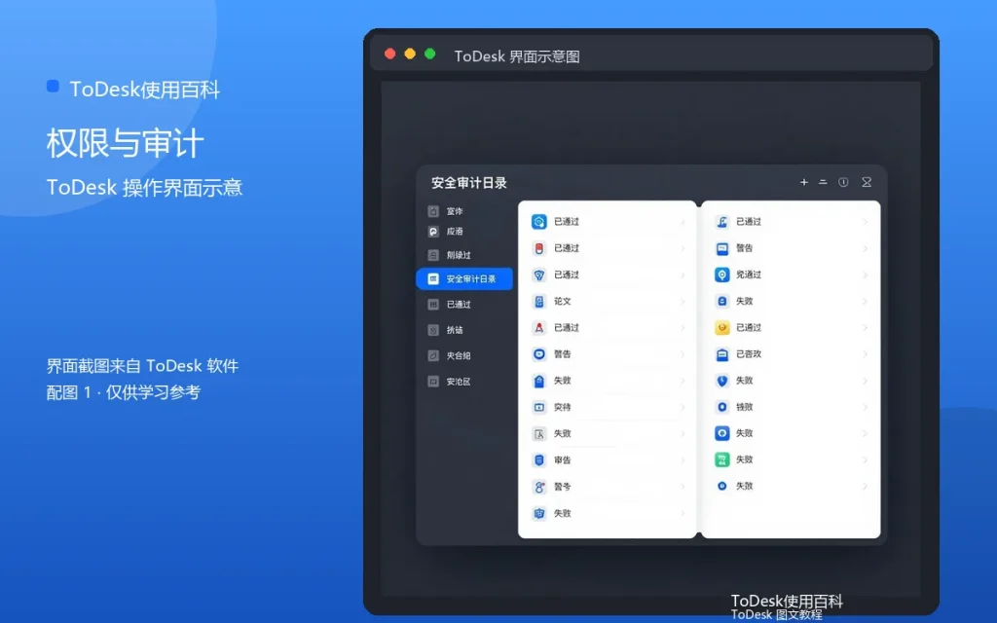The height and width of the screenshot is (623, 997).
Task: Expand the 锇败 row chevron
Action: (x=866, y=407)
